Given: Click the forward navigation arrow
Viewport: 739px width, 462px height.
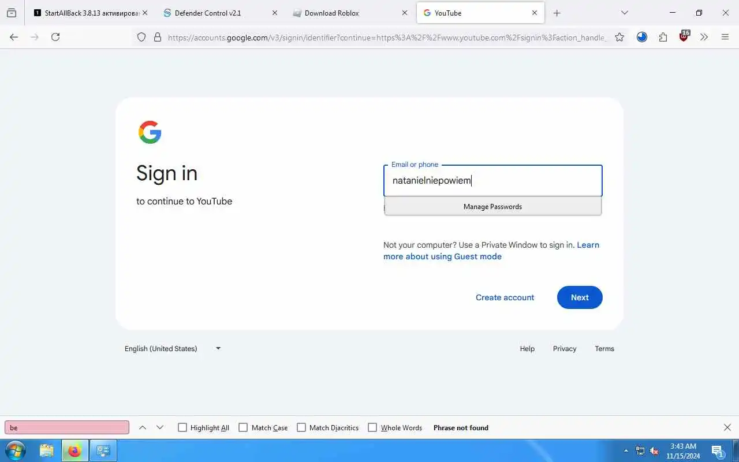Looking at the screenshot, I should tap(35, 37).
